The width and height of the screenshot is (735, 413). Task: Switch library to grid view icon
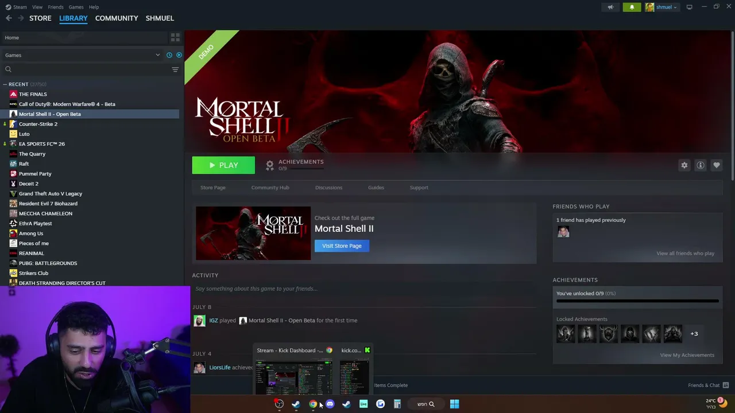tap(175, 37)
